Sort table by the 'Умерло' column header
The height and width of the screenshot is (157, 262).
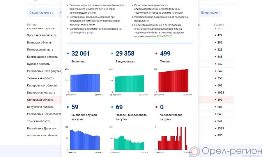219,25
